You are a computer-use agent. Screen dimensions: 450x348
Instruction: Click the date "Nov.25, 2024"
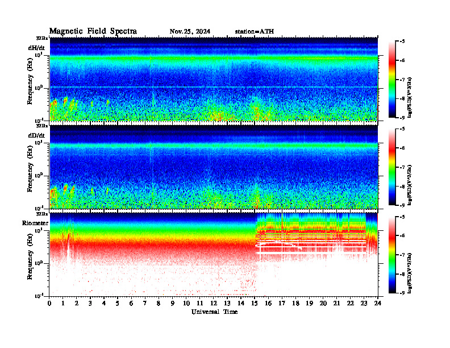tap(190, 31)
